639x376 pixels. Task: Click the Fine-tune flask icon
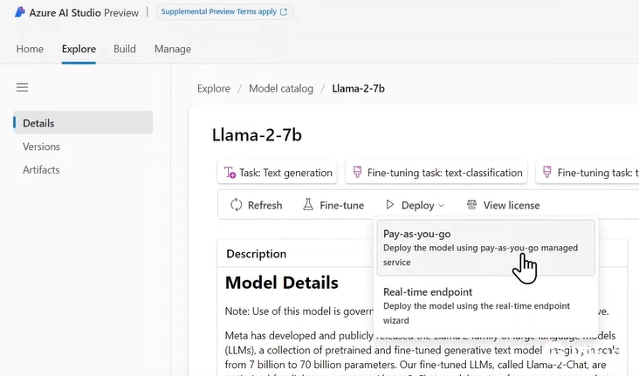pos(308,204)
